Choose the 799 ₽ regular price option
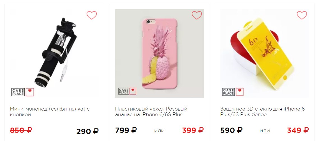Image resolution: width=333 pixels, height=141 pixels. pos(126,130)
